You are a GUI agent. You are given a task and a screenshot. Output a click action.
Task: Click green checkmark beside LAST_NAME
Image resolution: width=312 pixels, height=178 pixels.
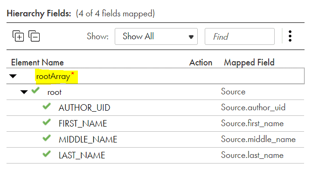[47, 154]
